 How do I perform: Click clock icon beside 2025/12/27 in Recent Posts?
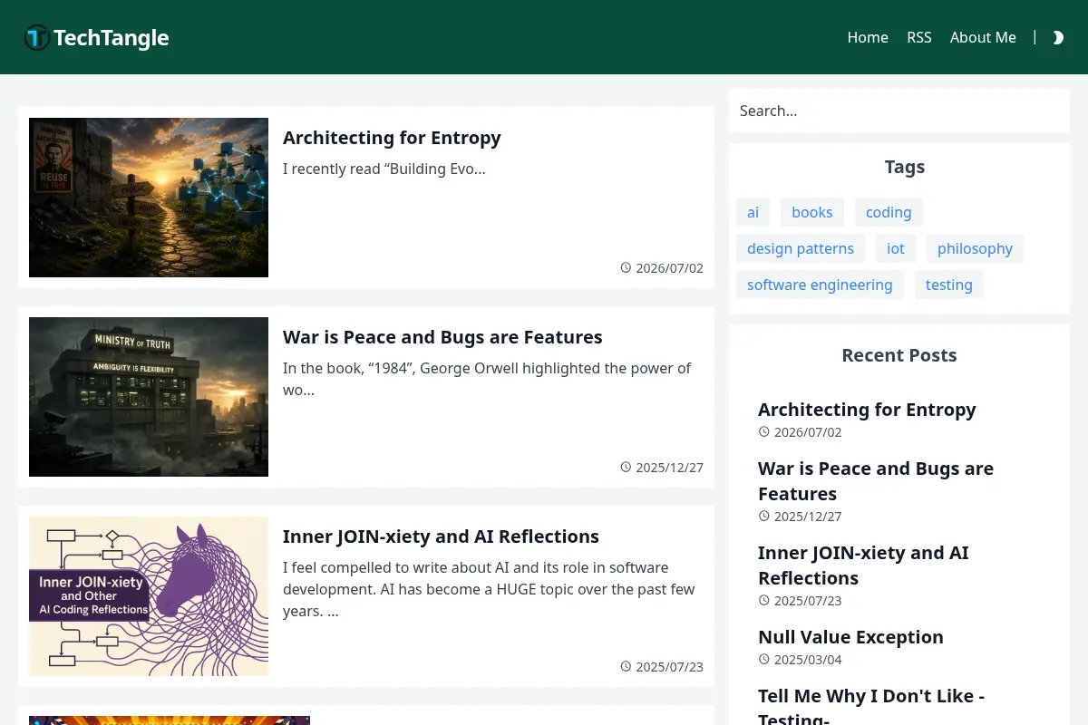point(764,517)
